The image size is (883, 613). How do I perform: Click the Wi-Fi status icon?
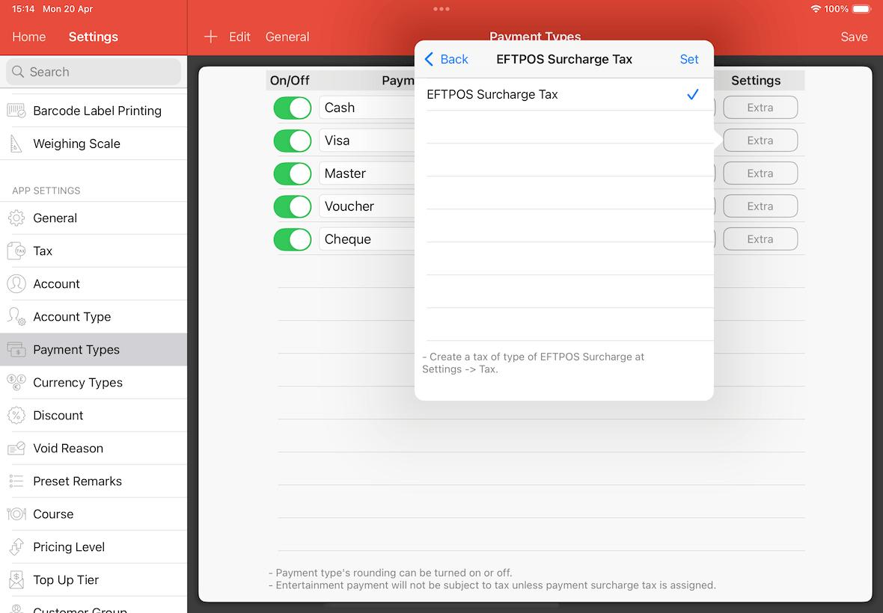(x=816, y=9)
